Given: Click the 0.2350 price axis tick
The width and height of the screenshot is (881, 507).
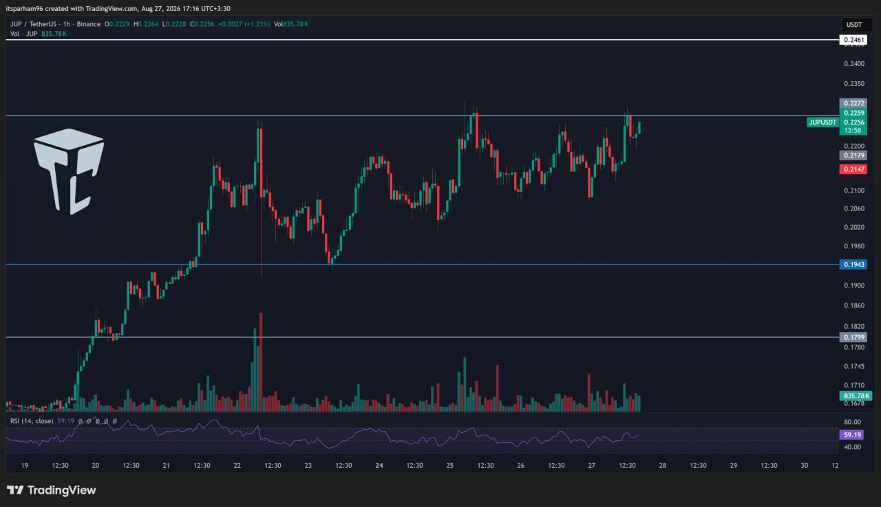Looking at the screenshot, I should click(853, 85).
